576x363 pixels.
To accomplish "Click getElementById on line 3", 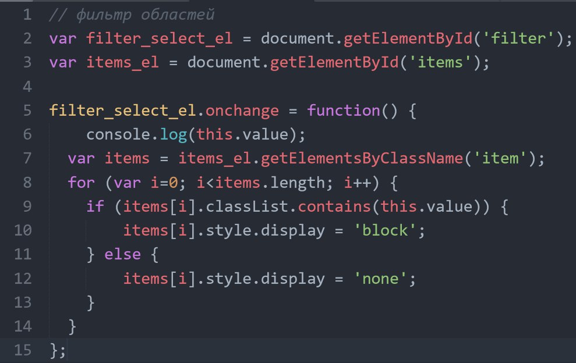I will coord(334,63).
